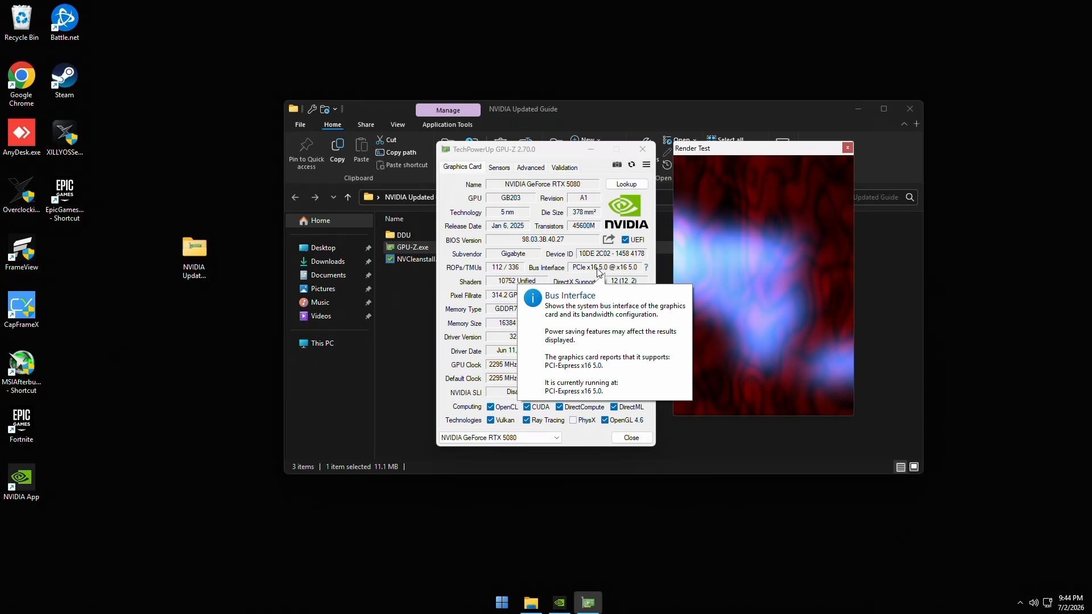
Task: Collapse the Explorer ribbon with chevron
Action: (x=904, y=124)
